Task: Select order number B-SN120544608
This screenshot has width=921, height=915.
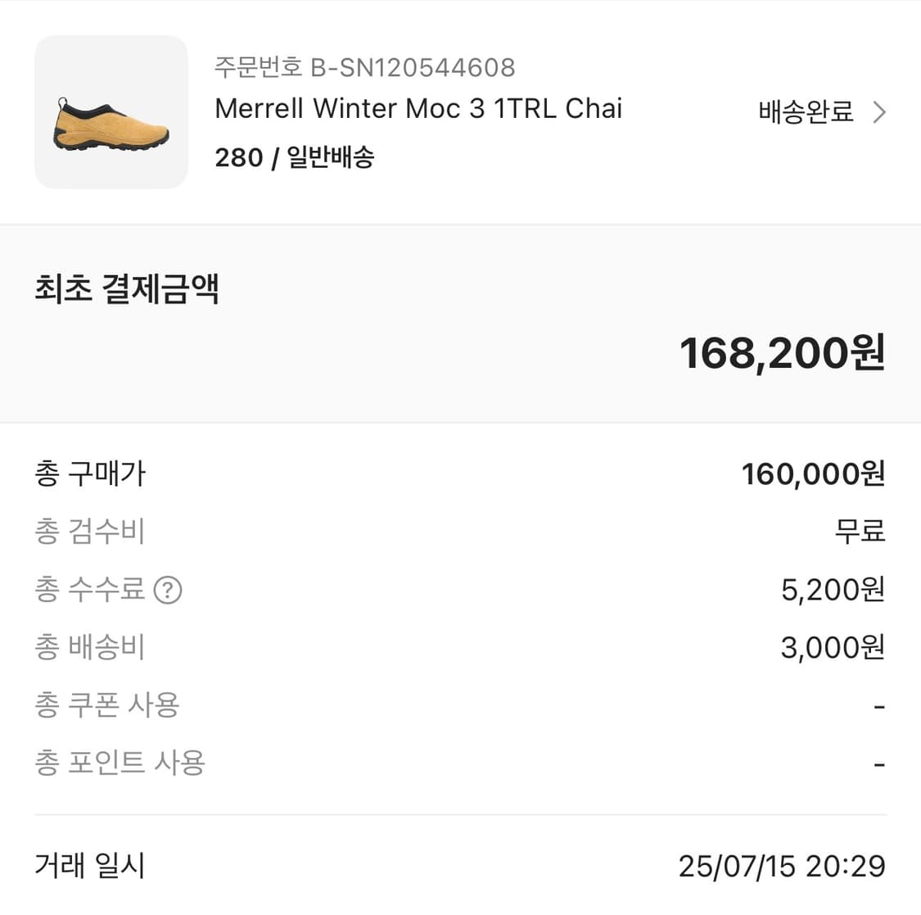Action: [363, 68]
